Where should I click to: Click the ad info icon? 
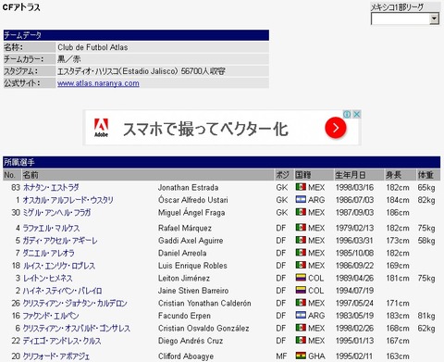click(x=347, y=114)
